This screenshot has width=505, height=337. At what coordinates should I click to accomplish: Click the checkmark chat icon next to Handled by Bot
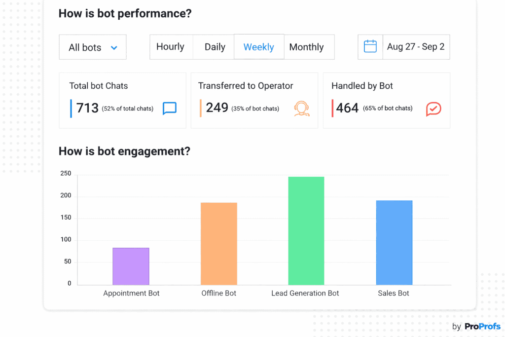point(433,109)
